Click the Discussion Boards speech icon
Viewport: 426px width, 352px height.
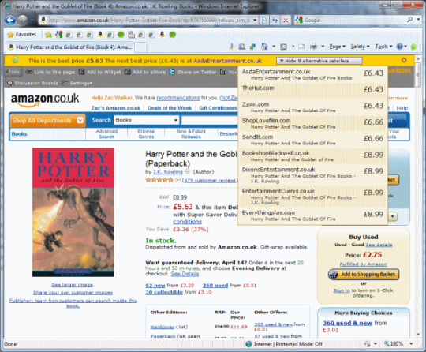[9, 83]
